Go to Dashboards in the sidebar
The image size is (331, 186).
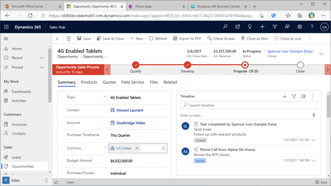click(x=21, y=91)
